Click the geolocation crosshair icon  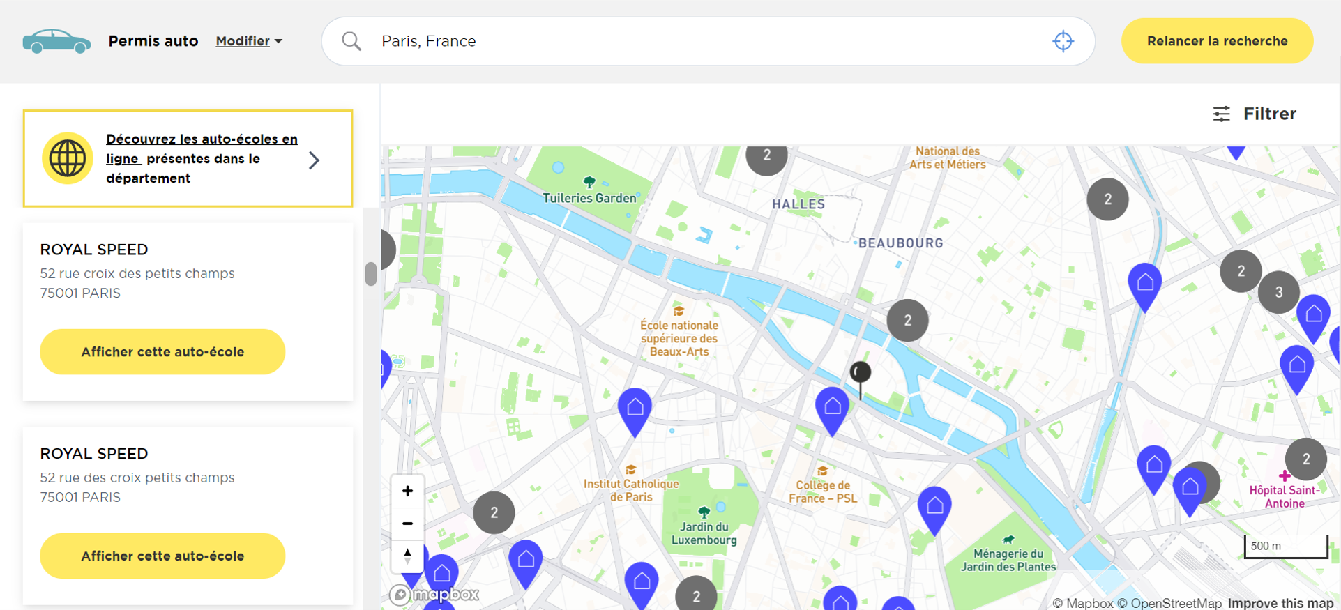pos(1063,41)
